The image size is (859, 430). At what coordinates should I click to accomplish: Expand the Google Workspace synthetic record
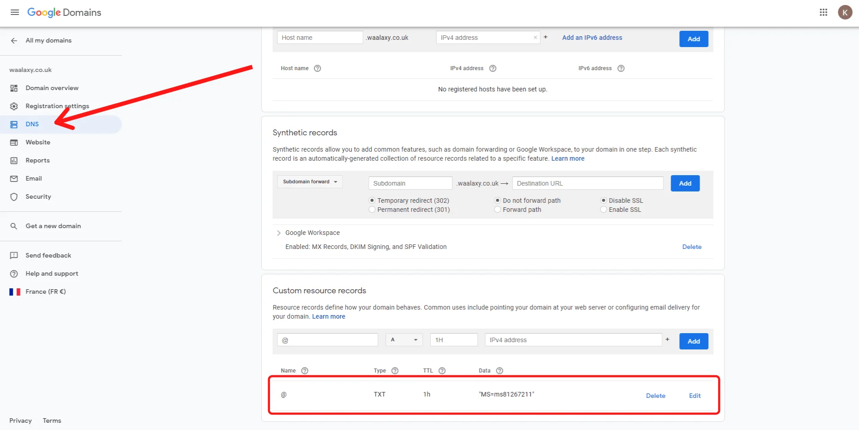[x=278, y=233]
